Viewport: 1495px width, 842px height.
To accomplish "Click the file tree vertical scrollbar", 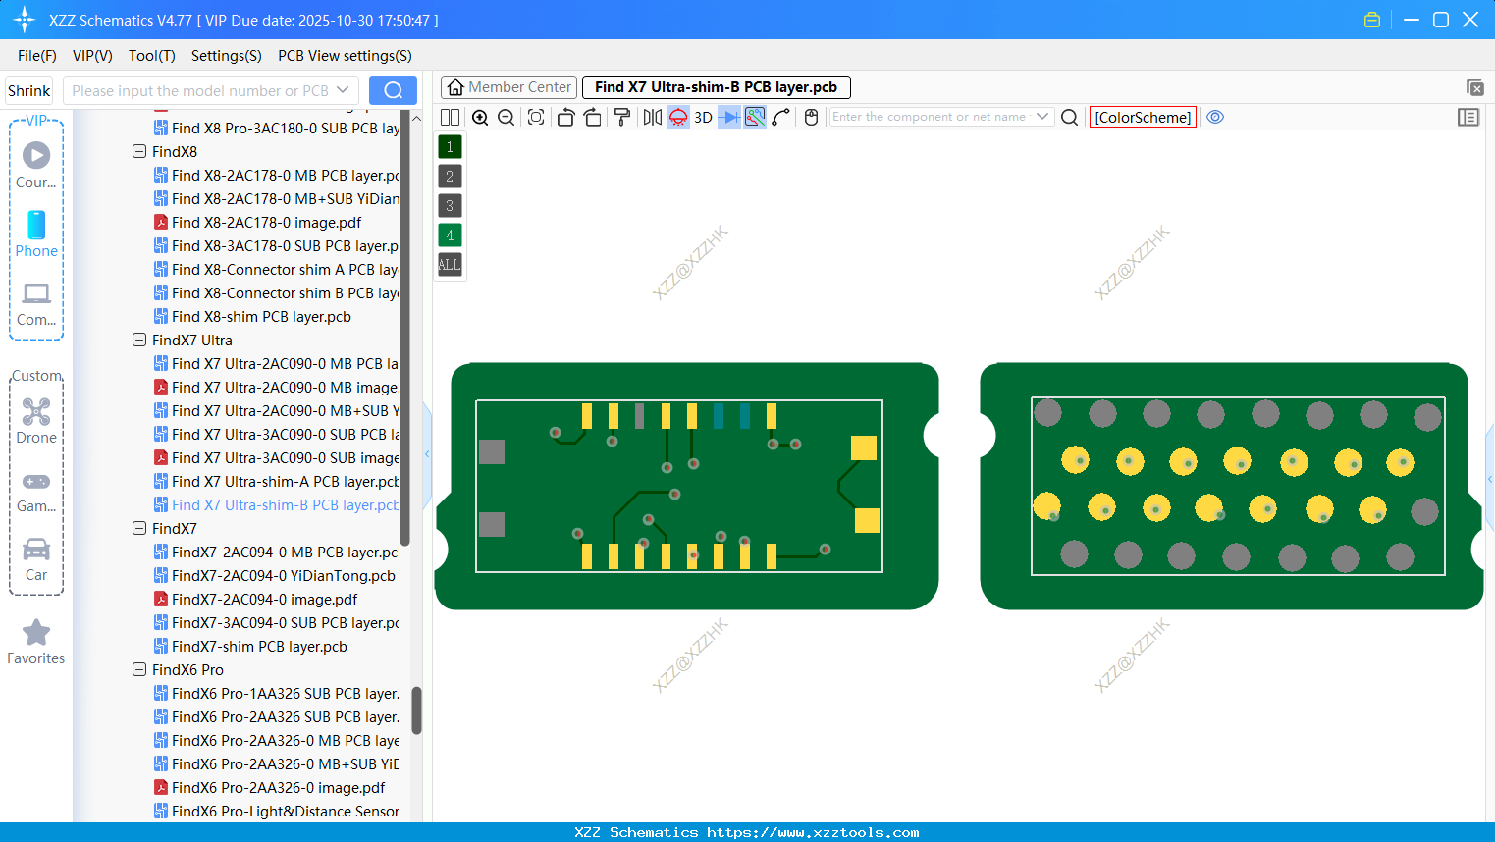I will (416, 710).
